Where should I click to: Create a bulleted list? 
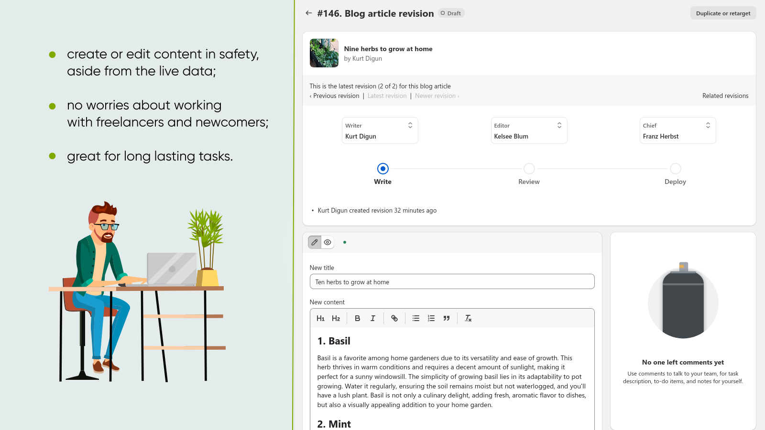click(416, 318)
